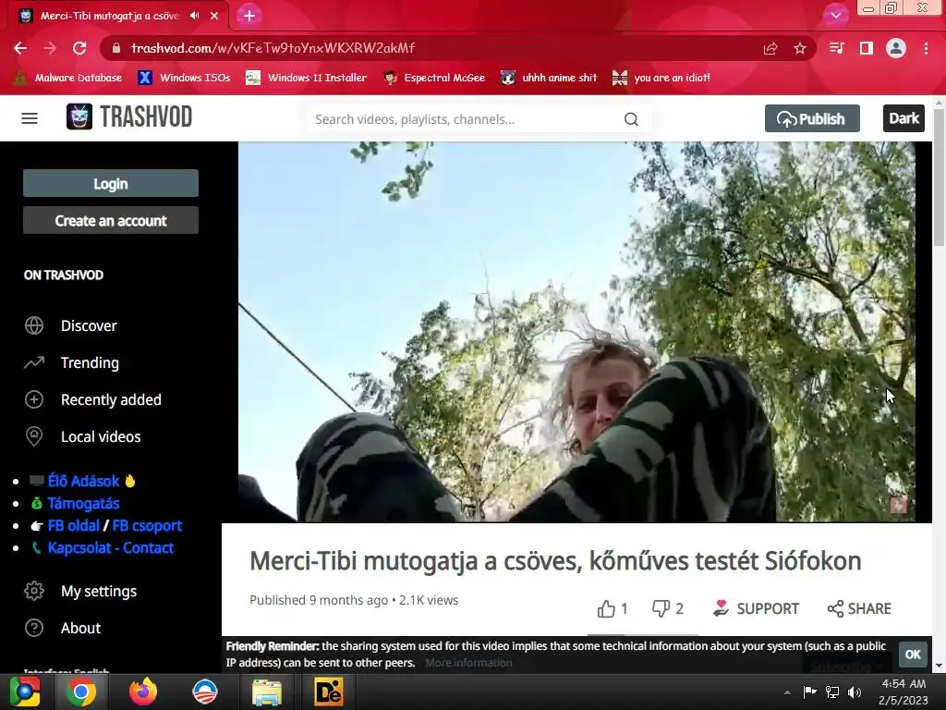
Task: Open the Chrome profile icon
Action: (896, 48)
